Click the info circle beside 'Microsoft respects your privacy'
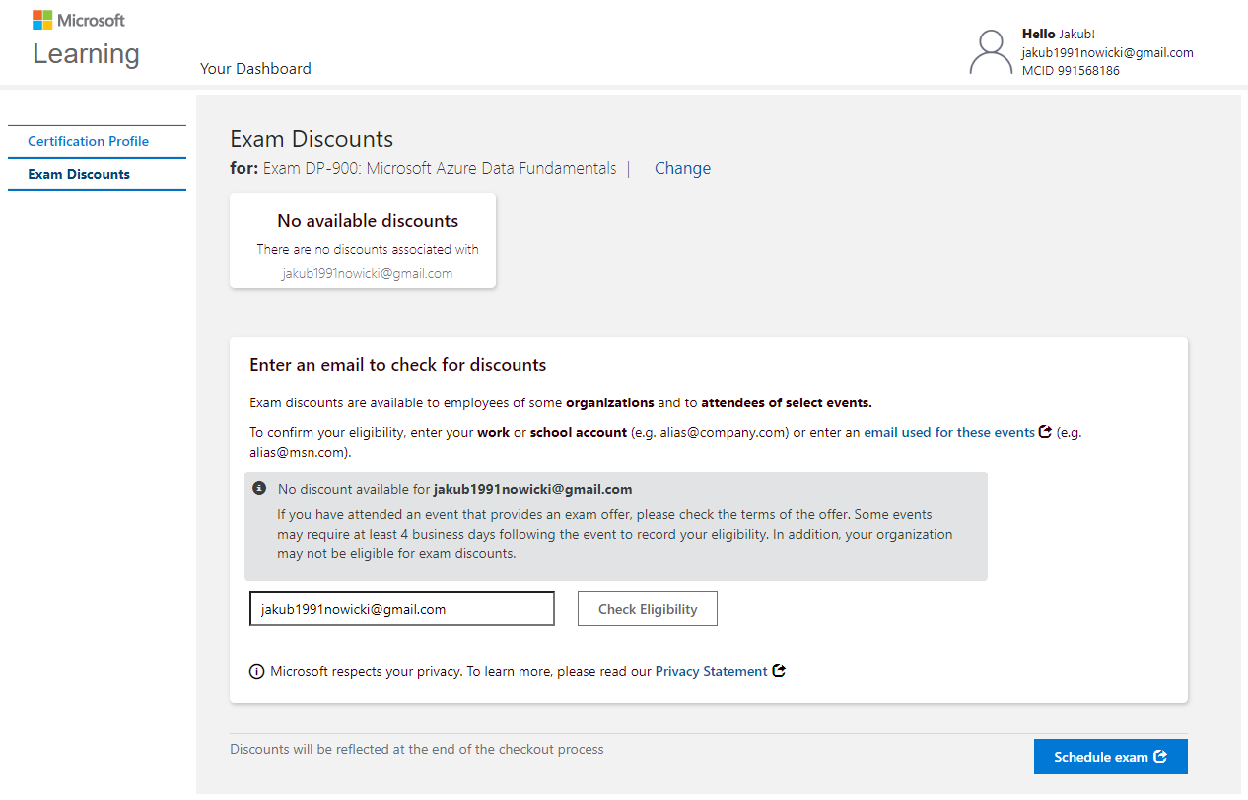The height and width of the screenshot is (800, 1248). (x=257, y=672)
